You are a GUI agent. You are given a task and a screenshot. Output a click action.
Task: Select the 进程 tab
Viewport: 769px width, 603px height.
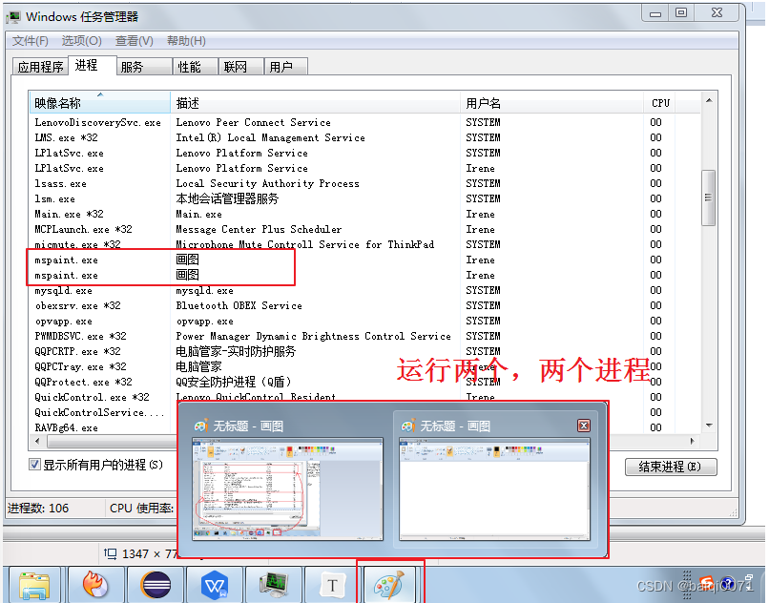click(x=93, y=65)
